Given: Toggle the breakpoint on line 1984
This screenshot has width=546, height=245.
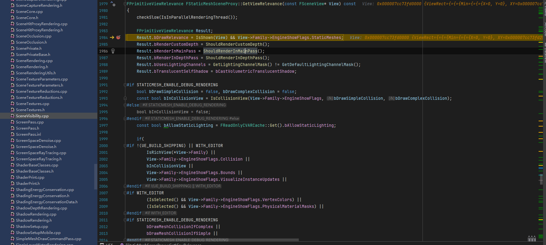Looking at the screenshot, I should click(118, 37).
